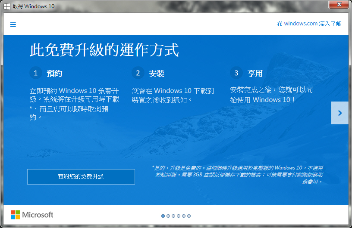The height and width of the screenshot is (228, 352).
Task: Click the step 1 number circle
Action: tap(36, 73)
